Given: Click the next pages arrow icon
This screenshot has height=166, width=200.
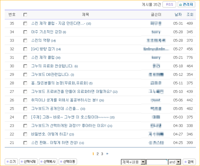Looking at the screenshot, I should 107,154.
